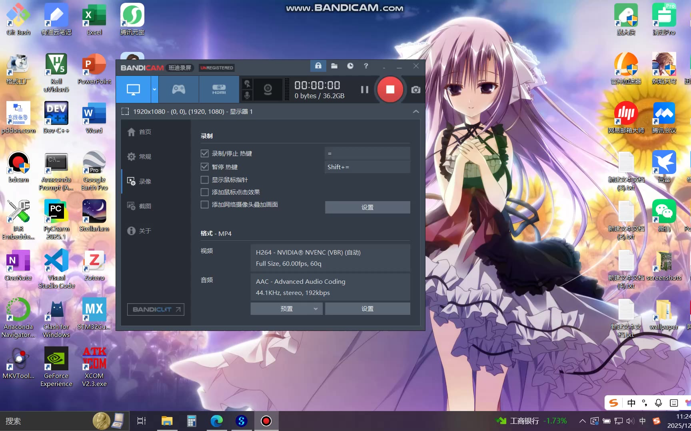Open the 预置 presets dropdown

click(x=286, y=308)
